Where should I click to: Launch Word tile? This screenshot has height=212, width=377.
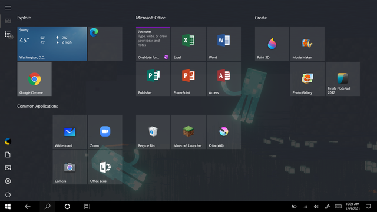coord(224,44)
